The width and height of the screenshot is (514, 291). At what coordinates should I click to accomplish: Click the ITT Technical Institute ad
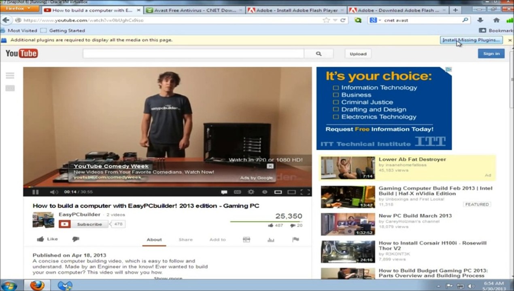tap(384, 108)
